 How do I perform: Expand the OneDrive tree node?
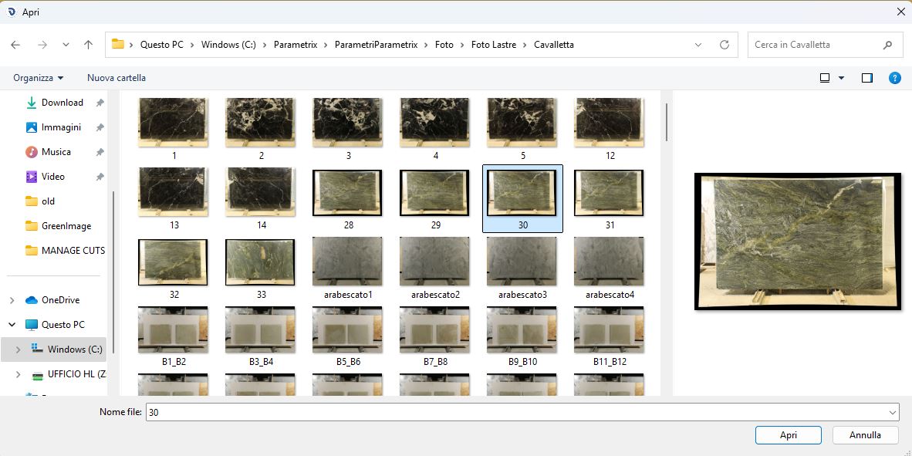pos(12,300)
